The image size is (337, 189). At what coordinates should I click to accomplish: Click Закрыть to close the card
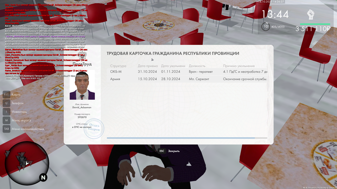coord(174,151)
